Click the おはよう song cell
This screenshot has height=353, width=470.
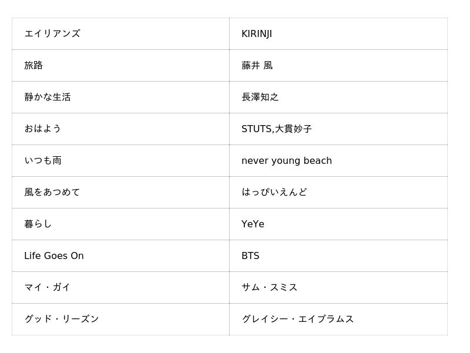click(x=120, y=129)
